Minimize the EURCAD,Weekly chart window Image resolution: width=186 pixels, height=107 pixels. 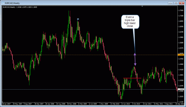[x=171, y=3]
